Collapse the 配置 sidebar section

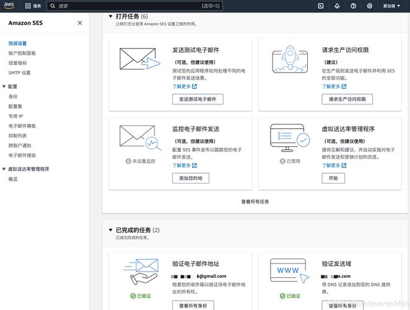tap(4, 86)
